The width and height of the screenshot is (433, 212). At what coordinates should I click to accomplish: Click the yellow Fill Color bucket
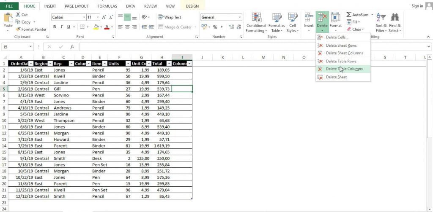pos(96,27)
